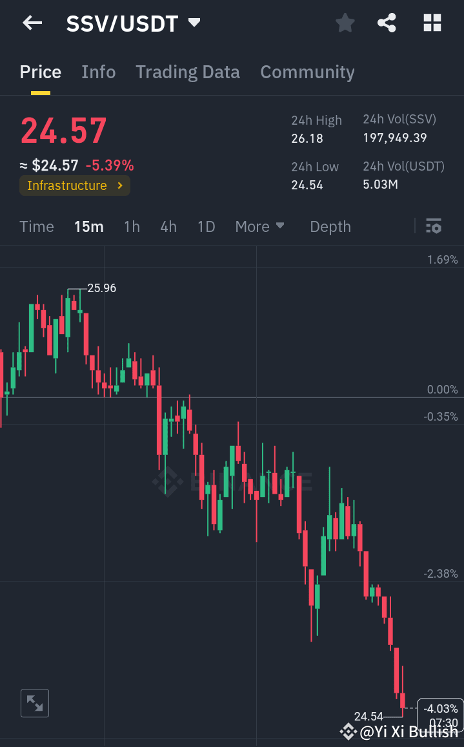Open the Infrastructure category chevron
The image size is (464, 747).
click(118, 186)
